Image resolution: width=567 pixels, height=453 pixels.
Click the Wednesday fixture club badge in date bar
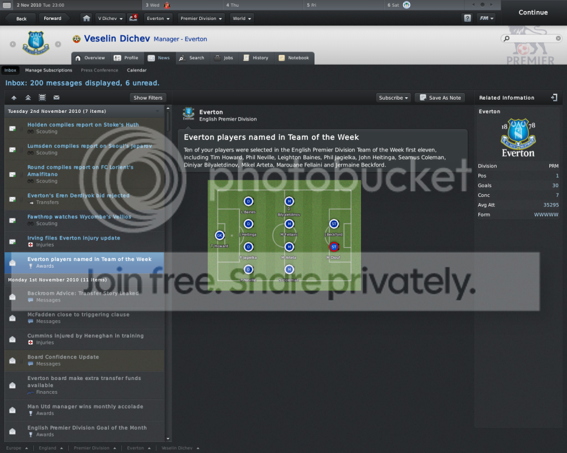(x=167, y=5)
